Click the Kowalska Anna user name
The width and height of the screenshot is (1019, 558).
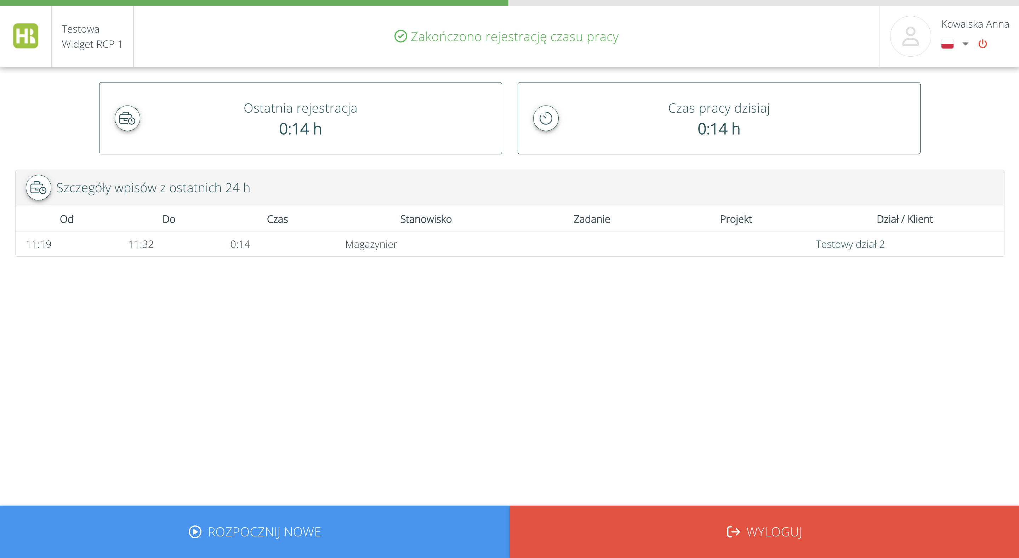pyautogui.click(x=975, y=24)
